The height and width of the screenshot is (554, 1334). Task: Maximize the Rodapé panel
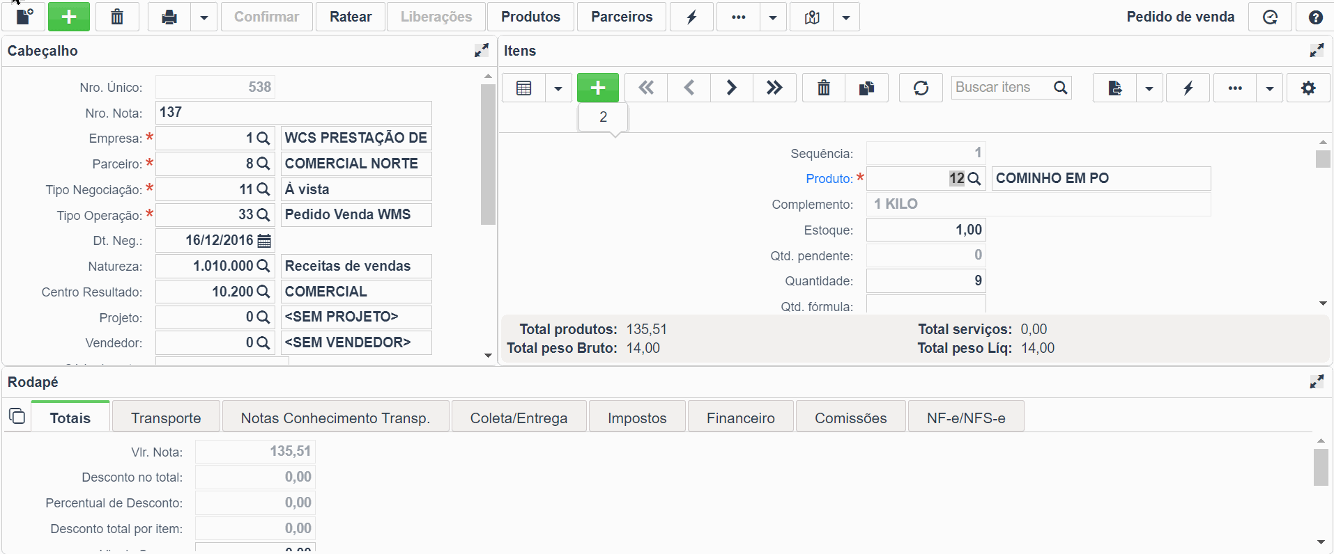click(x=1317, y=382)
